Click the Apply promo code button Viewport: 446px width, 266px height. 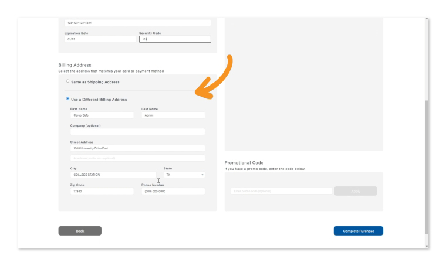(356, 191)
